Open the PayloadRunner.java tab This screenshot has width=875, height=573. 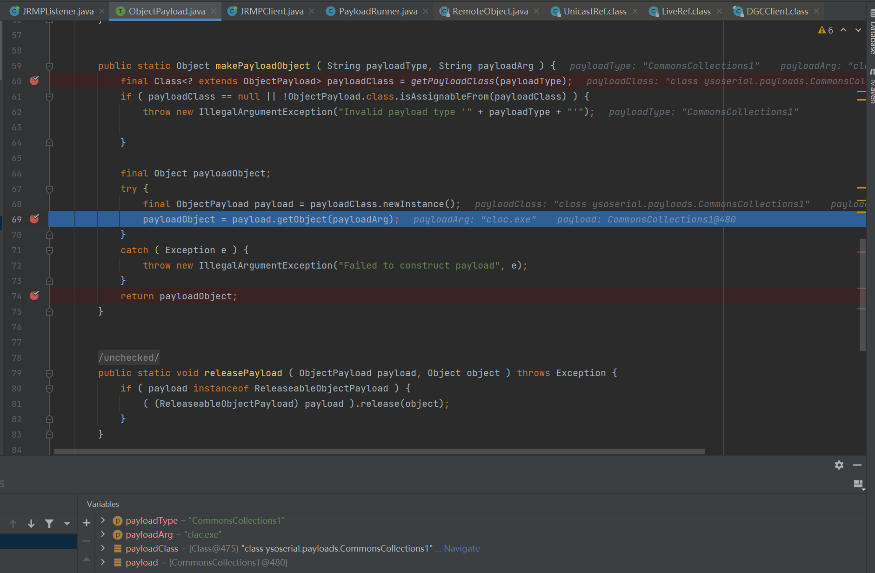pos(378,11)
